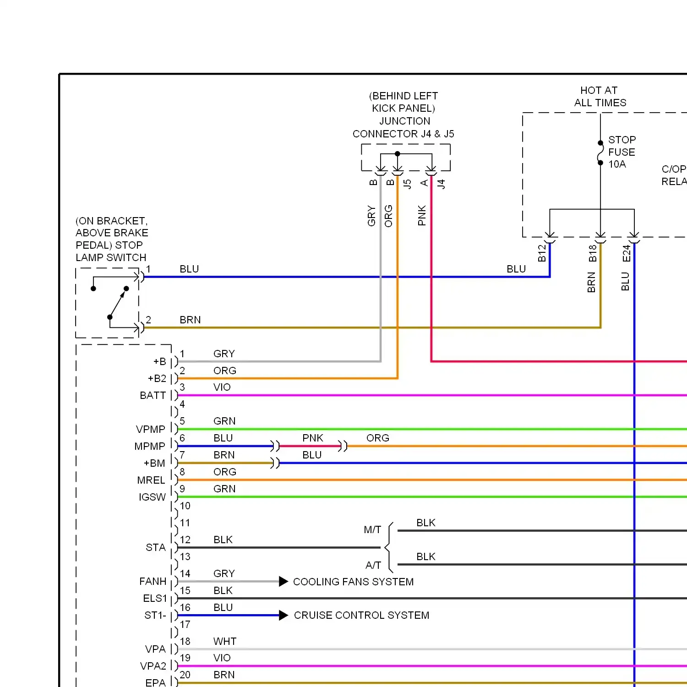This screenshot has width=687, height=687.
Task: Select the MREL pin label
Action: coord(151,480)
